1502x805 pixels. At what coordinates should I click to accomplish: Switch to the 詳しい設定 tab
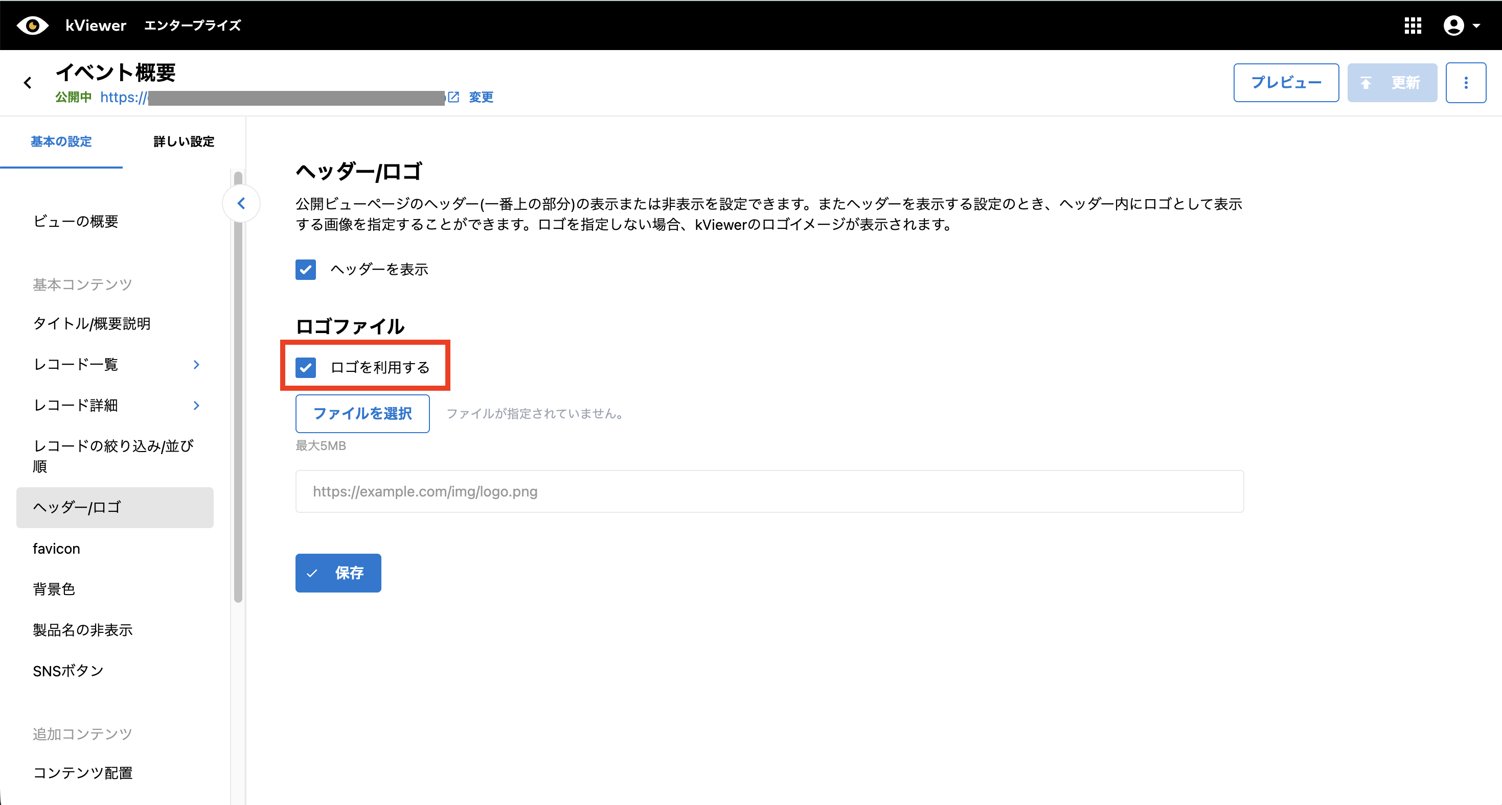point(184,141)
